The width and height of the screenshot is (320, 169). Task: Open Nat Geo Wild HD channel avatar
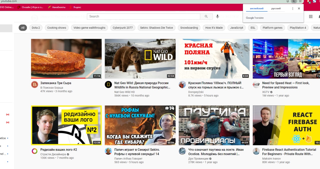[108, 84]
